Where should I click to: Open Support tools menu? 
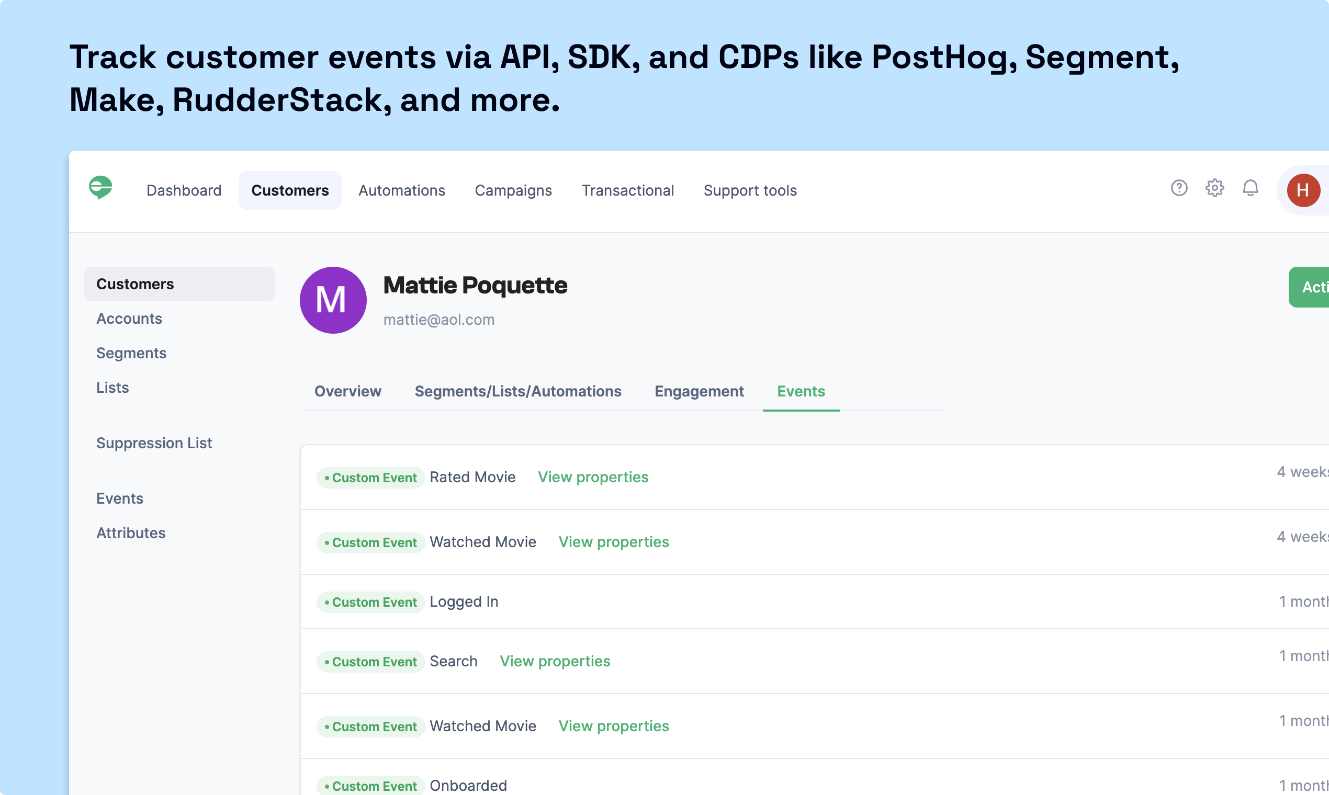click(750, 190)
